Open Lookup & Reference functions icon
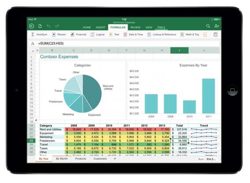Image resolution: width=250 pixels, height=183 pixels. point(149,34)
